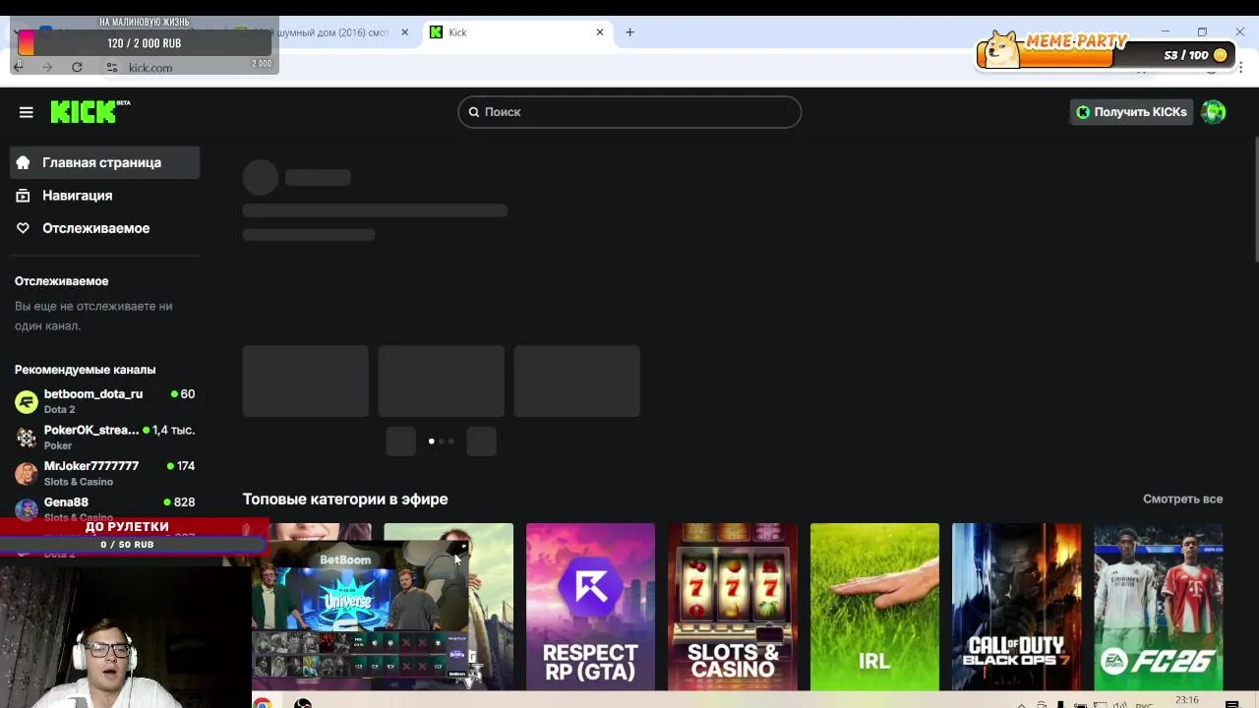Close the Kick browser tab
Viewport: 1259px width, 708px height.
(x=600, y=32)
